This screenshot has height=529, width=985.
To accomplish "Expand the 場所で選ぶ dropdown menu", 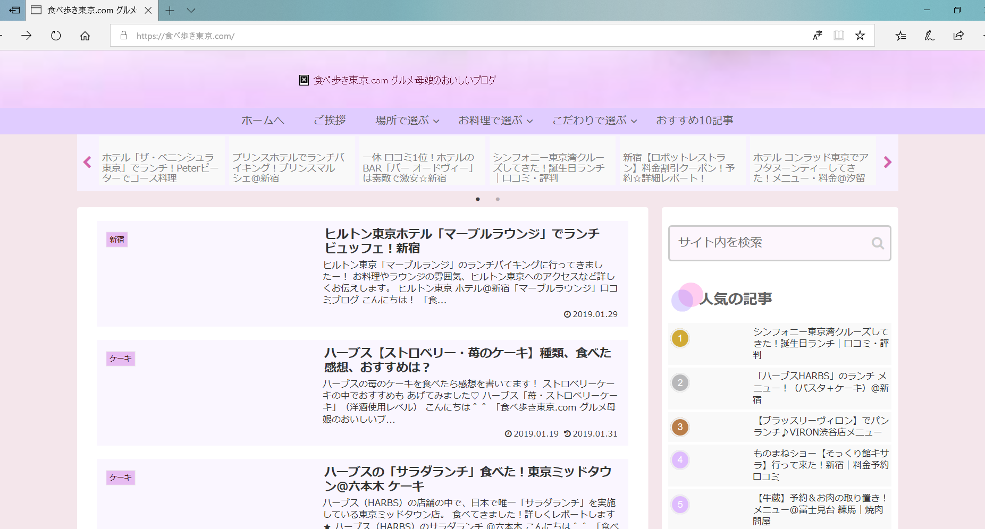I will coord(407,121).
